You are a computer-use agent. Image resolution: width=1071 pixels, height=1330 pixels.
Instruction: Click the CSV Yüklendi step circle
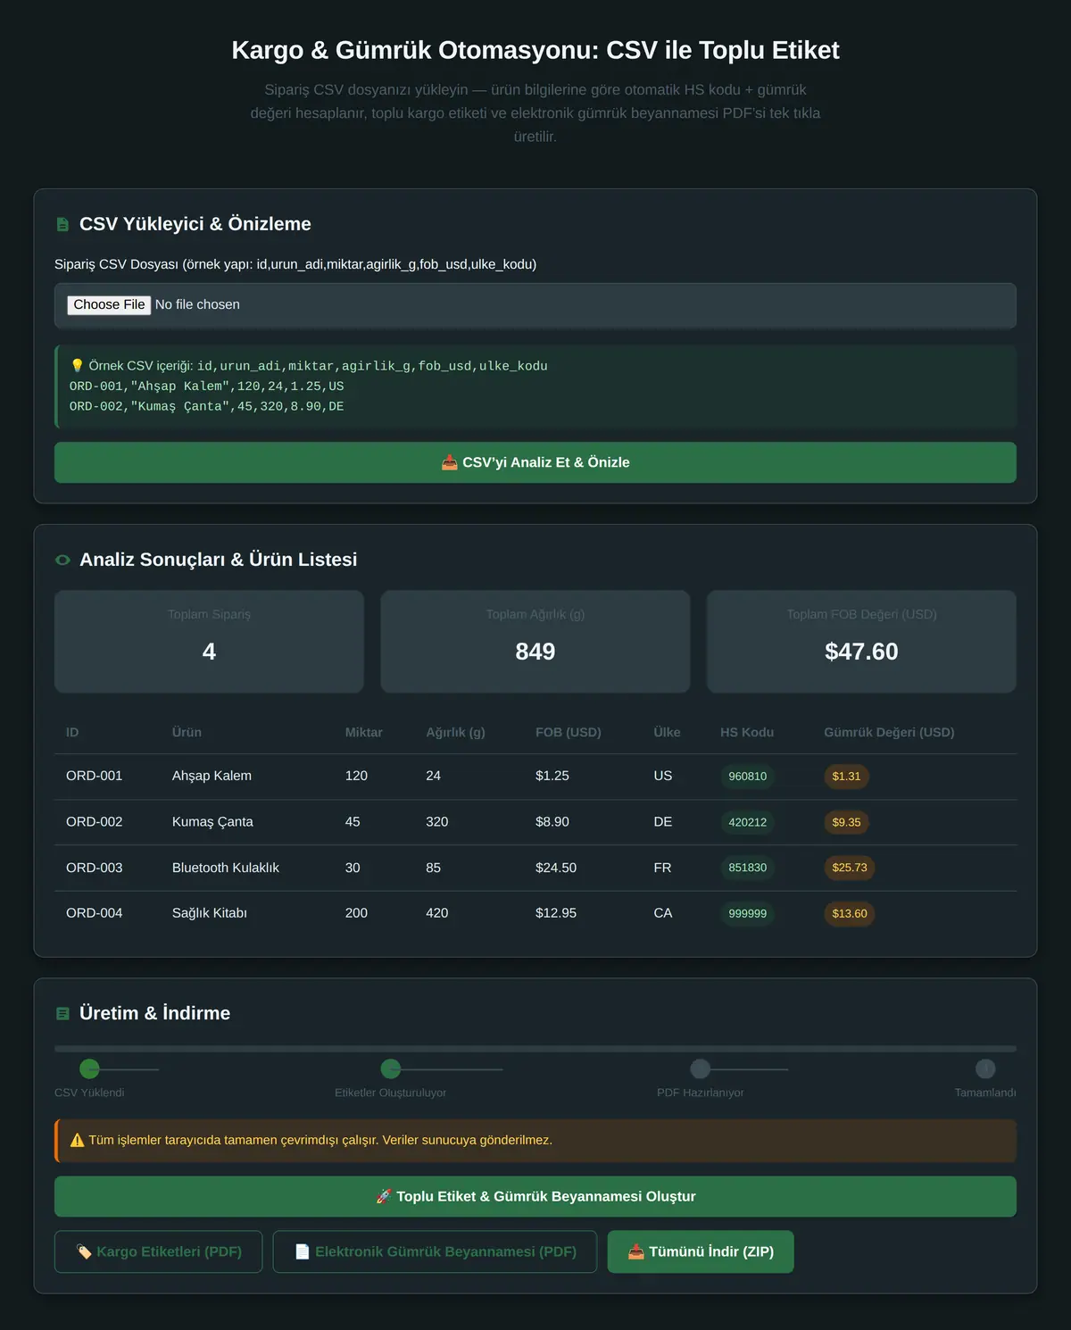pyautogui.click(x=89, y=1068)
